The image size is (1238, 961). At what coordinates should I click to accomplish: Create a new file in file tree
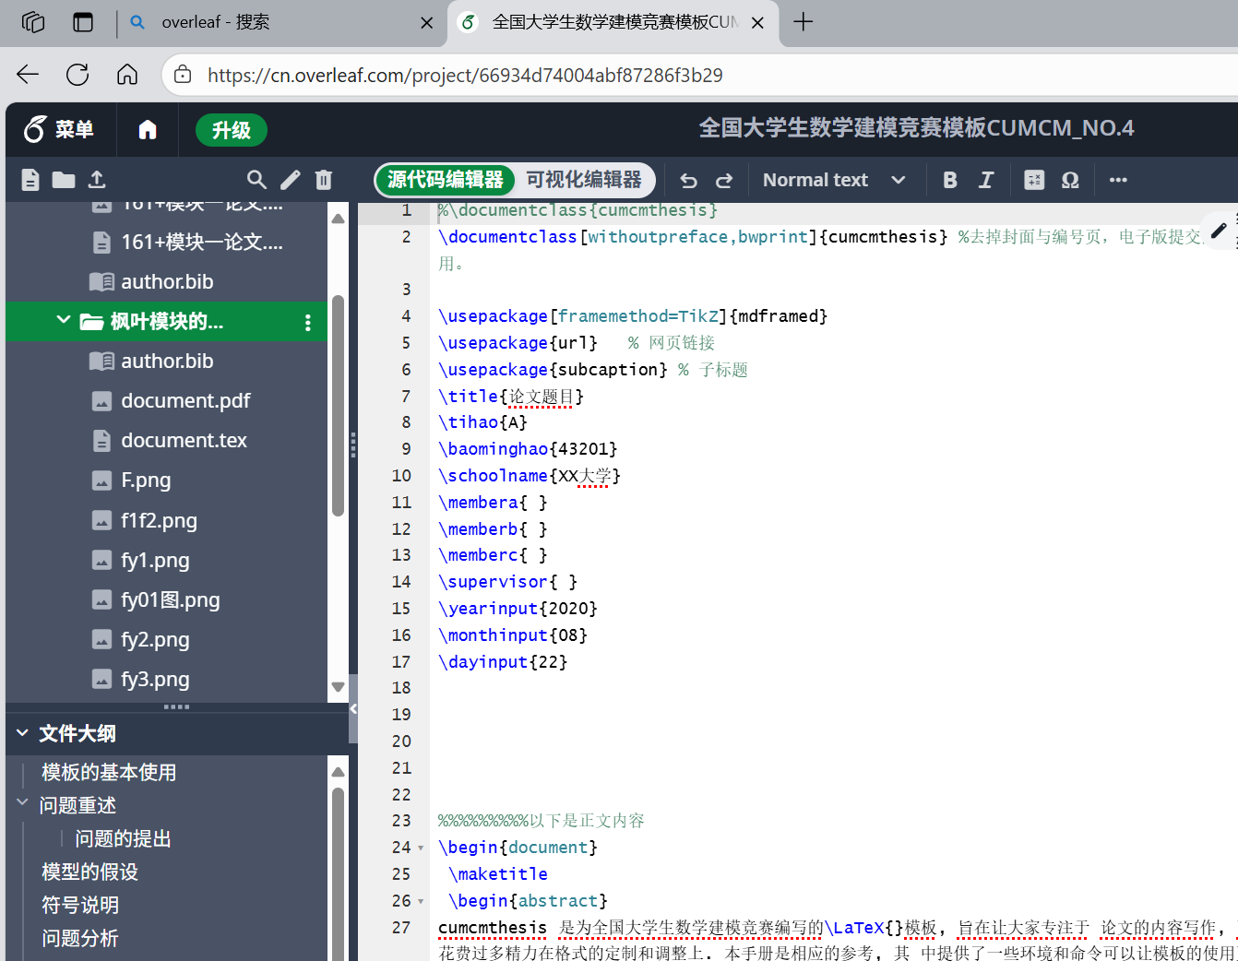(x=30, y=180)
